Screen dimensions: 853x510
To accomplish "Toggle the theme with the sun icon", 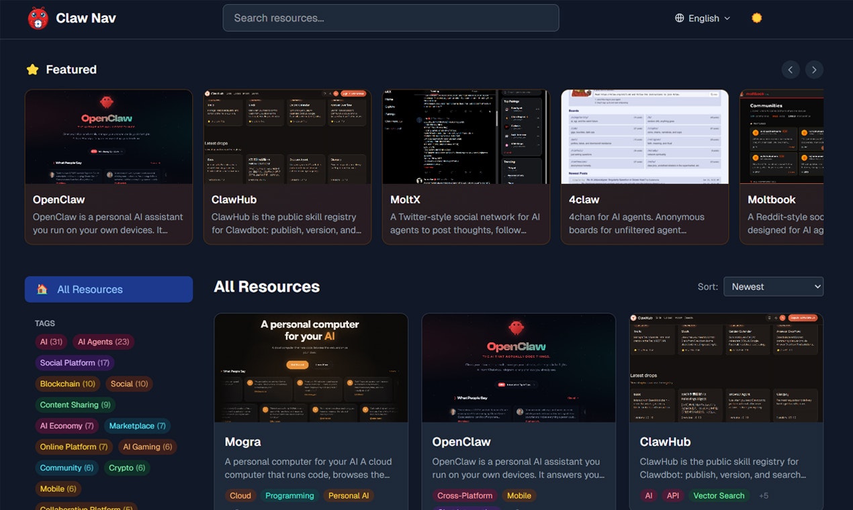I will point(756,17).
